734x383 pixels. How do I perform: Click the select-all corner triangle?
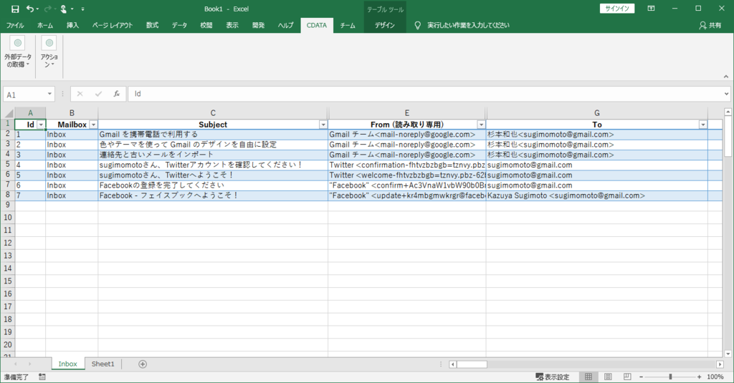[x=8, y=113]
